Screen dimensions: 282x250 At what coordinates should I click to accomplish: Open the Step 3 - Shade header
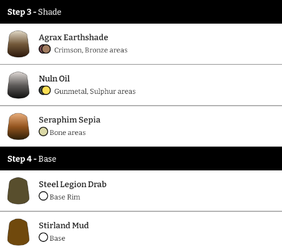141,12
